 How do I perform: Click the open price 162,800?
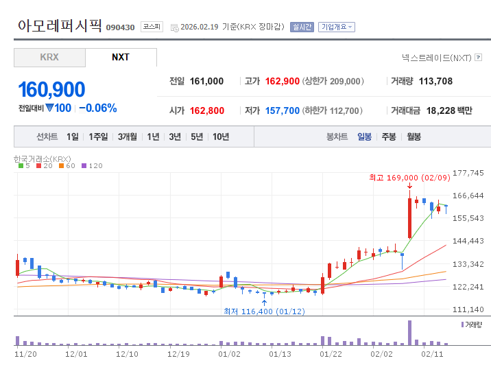207,110
